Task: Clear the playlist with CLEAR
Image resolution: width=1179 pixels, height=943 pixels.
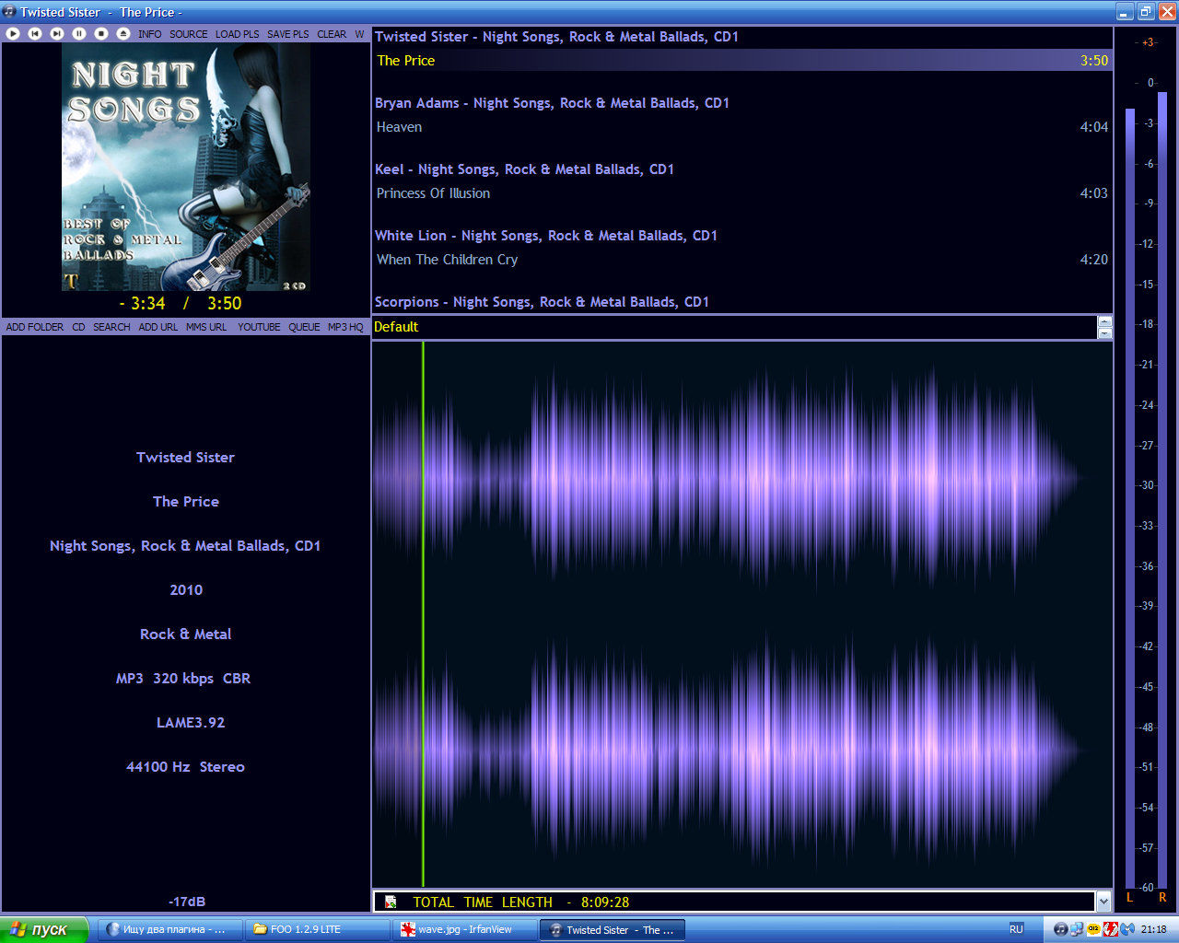Action: point(332,34)
